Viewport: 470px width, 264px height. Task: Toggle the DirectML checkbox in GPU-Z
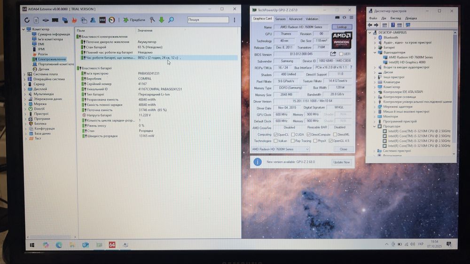coord(335,135)
